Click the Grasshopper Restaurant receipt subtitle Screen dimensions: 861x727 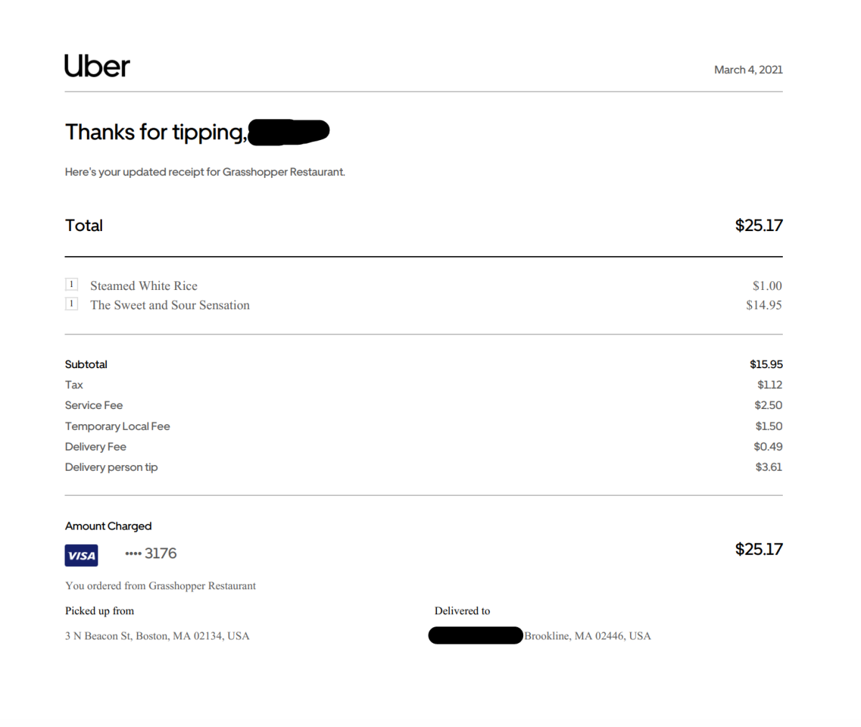[x=204, y=172]
